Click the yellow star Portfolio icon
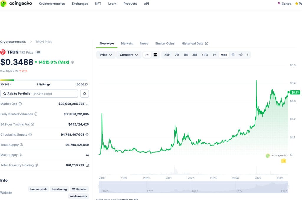This screenshot has width=302, height=200. click(x=296, y=4)
